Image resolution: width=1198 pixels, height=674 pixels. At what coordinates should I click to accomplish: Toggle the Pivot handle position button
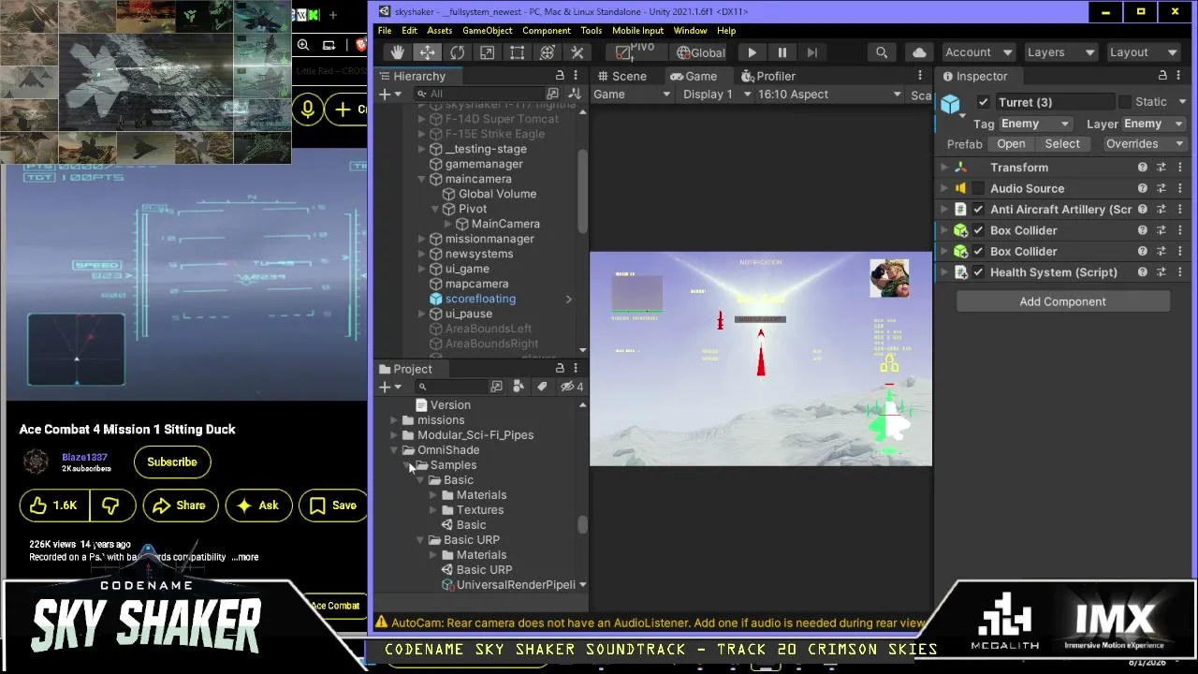tap(636, 53)
